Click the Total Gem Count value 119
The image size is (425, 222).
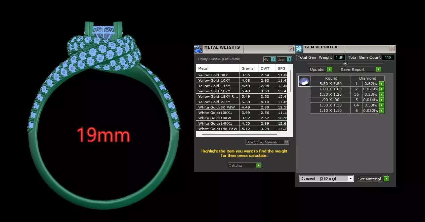point(388,57)
